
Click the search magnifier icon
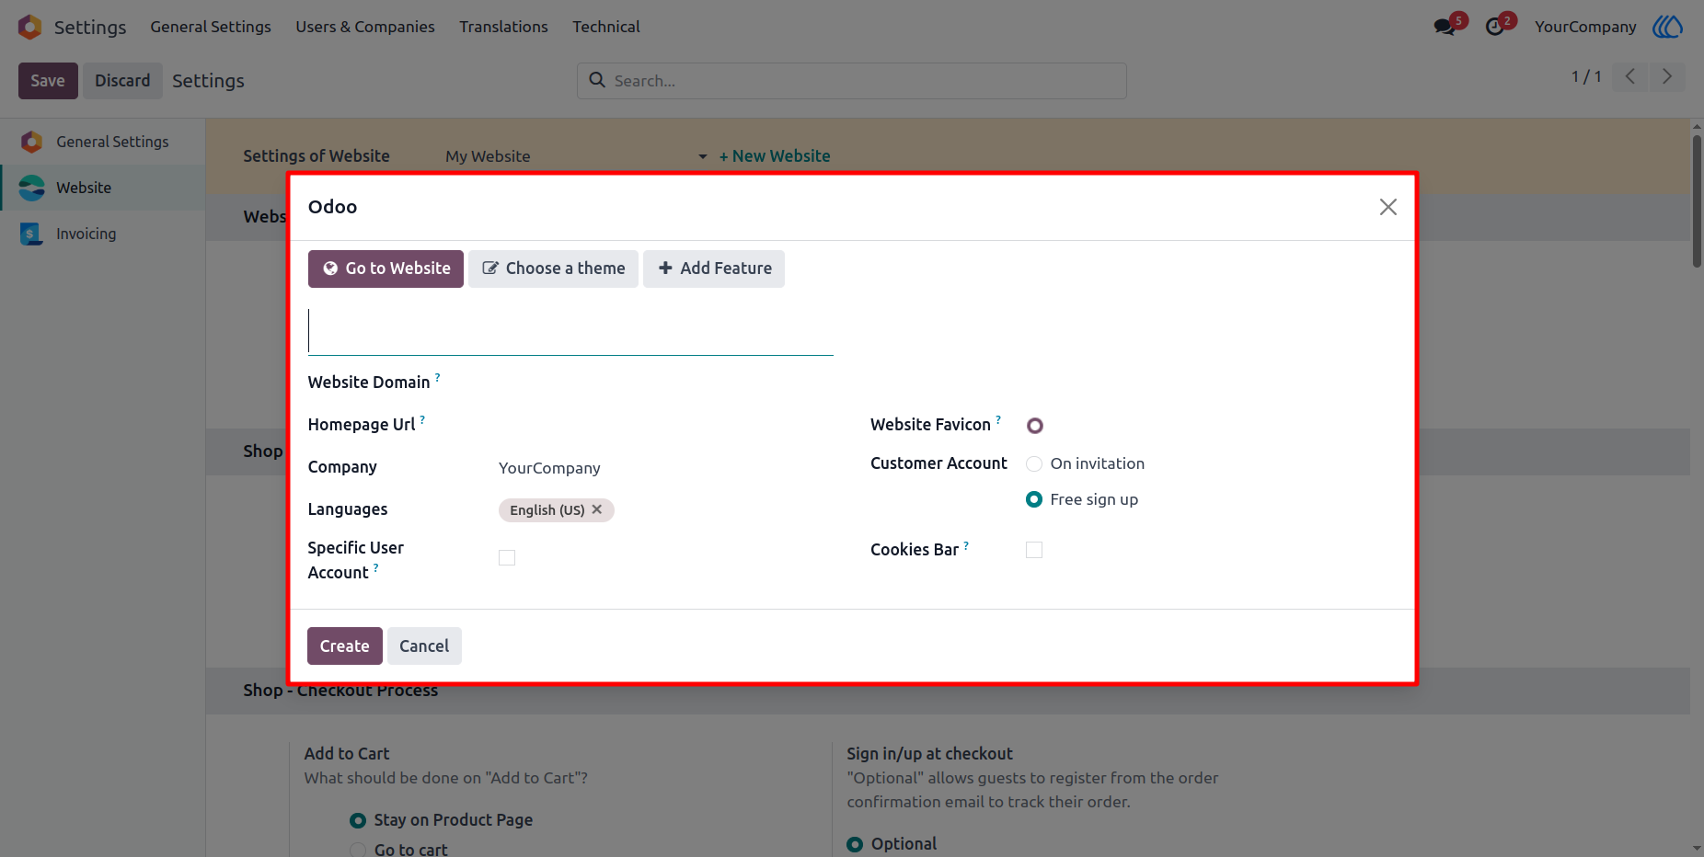(x=597, y=80)
